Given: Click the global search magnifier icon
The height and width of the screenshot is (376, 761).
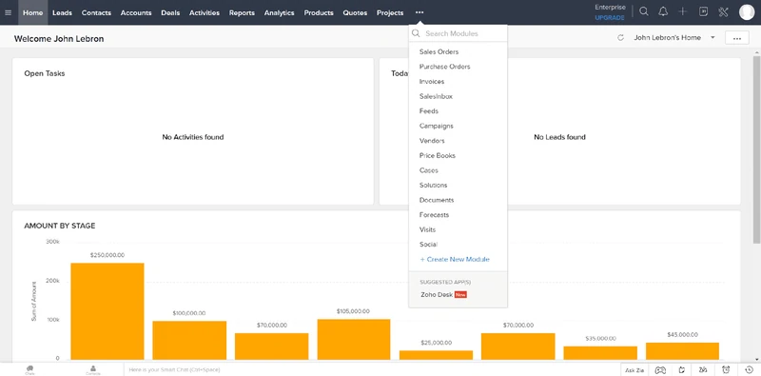Looking at the screenshot, I should pyautogui.click(x=644, y=12).
